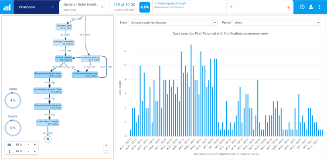
Task: Open the help question mark icon
Action: pos(302,7)
